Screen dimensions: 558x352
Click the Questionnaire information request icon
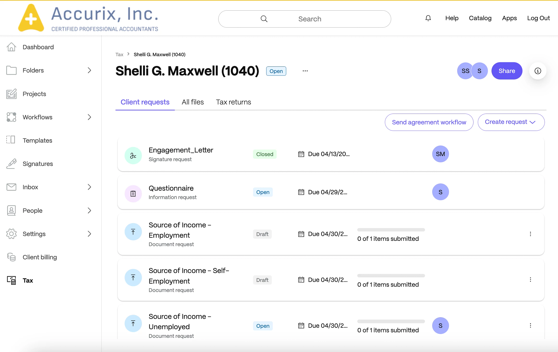[133, 194]
